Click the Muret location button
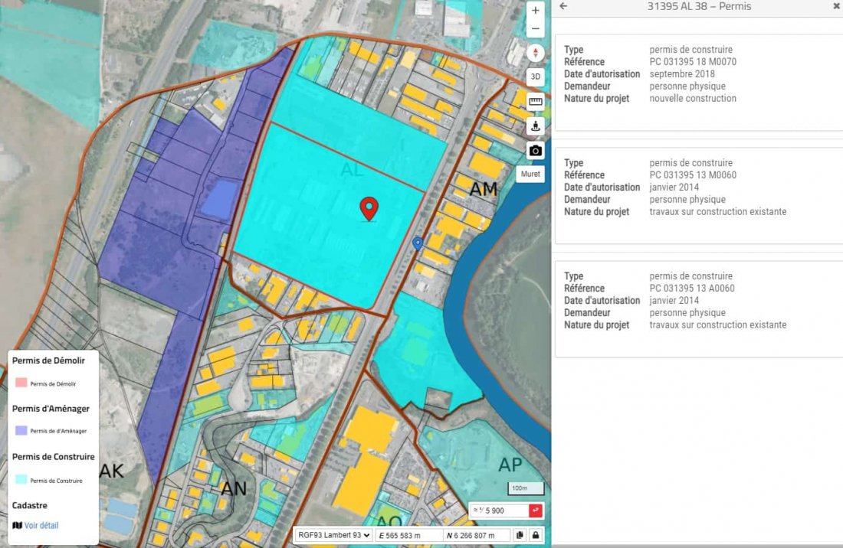 (x=530, y=174)
